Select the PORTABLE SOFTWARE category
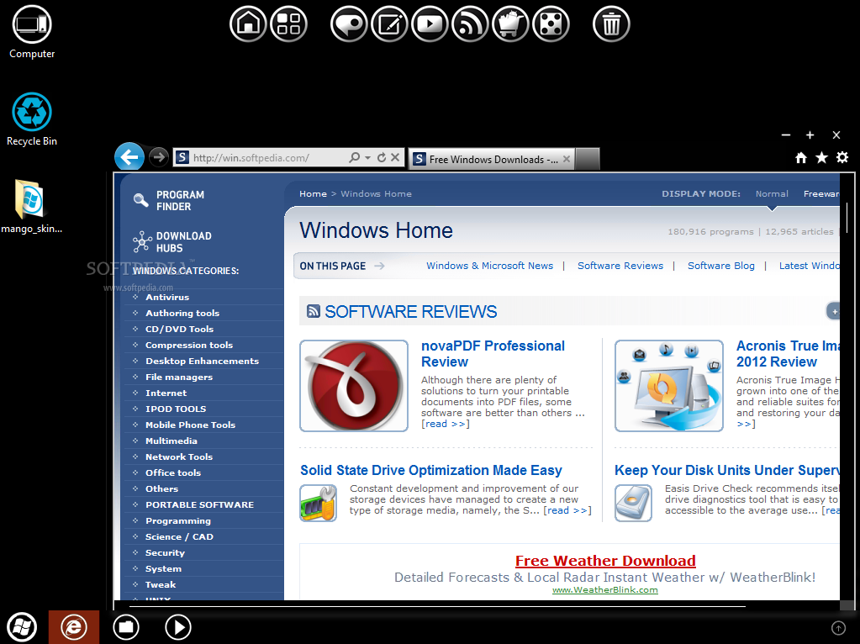The height and width of the screenshot is (644, 860). [x=199, y=504]
